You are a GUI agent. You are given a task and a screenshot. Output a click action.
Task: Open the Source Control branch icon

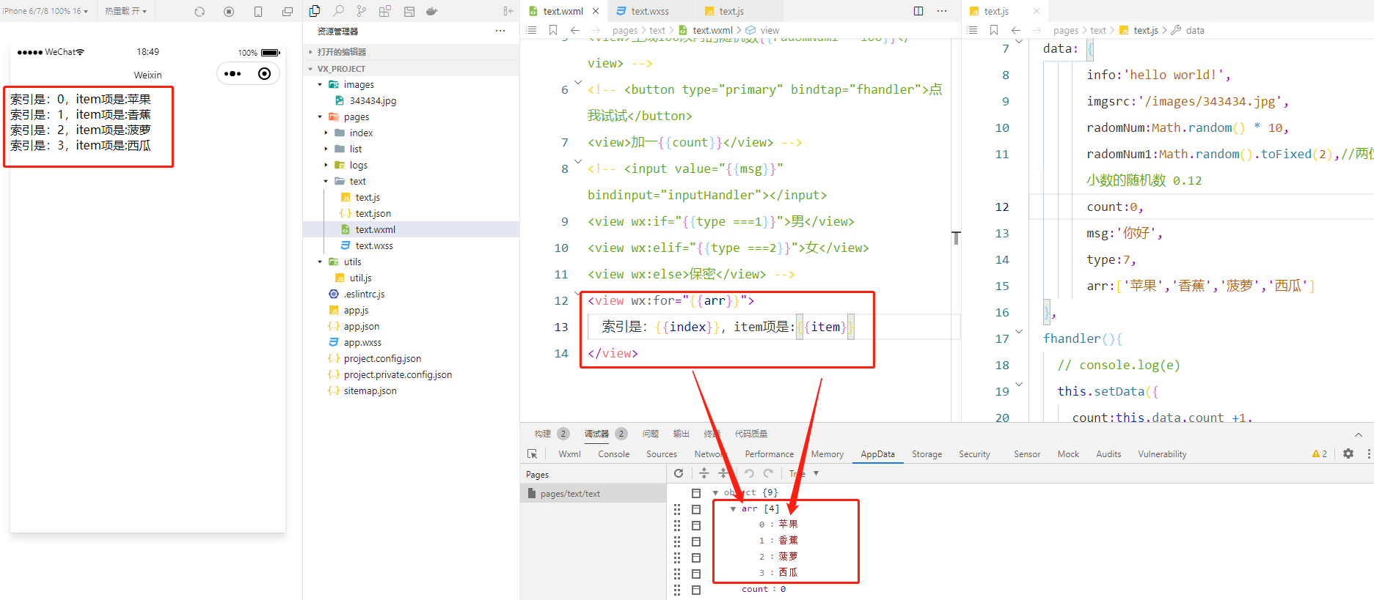(362, 11)
